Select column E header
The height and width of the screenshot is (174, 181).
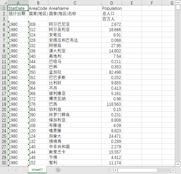pyautogui.click(x=132, y=3)
